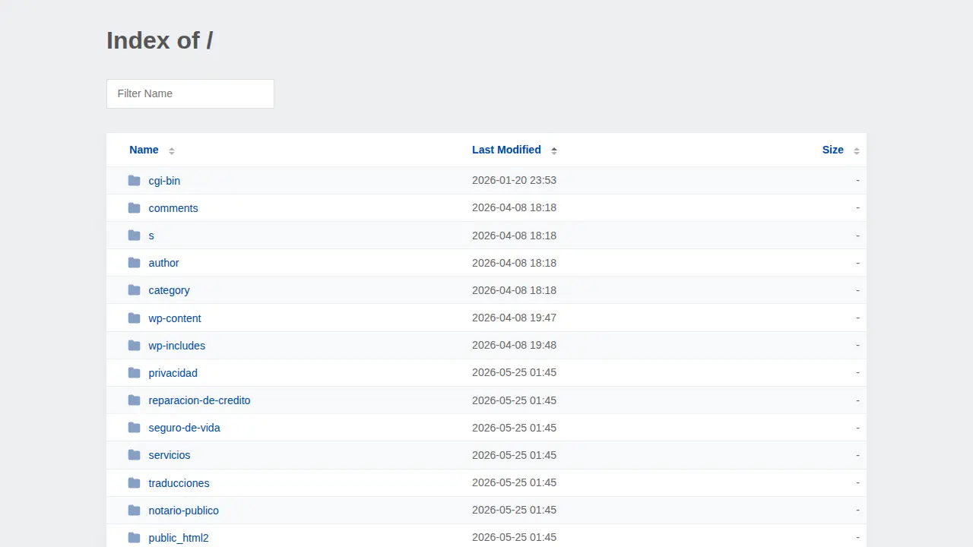Open the servicios directory
The height and width of the screenshot is (547, 973).
tap(170, 455)
